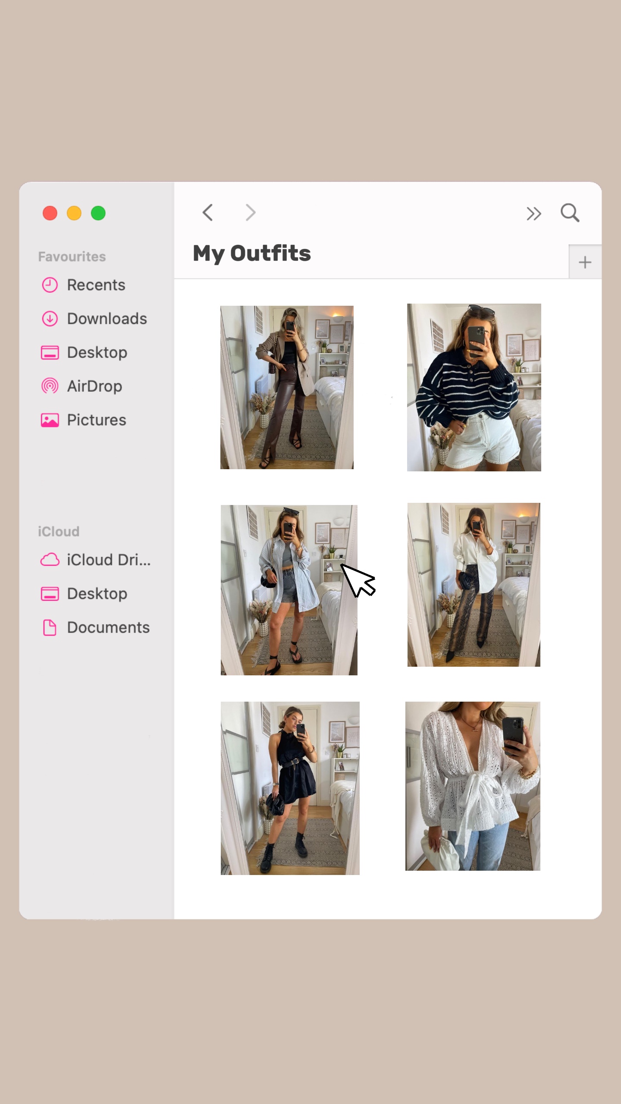Select the white shirt snakeskin trousers photo
The image size is (621, 1104).
(474, 585)
